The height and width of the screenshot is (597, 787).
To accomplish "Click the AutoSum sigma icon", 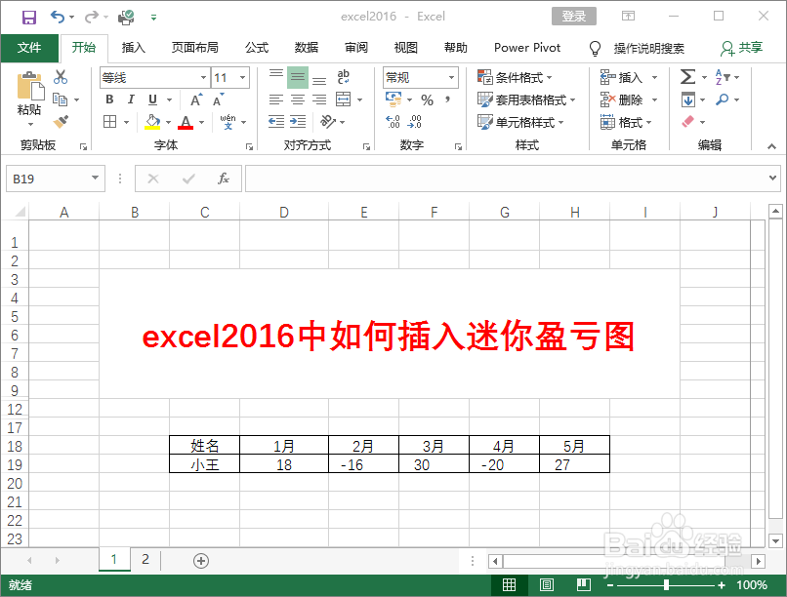I will click(687, 77).
